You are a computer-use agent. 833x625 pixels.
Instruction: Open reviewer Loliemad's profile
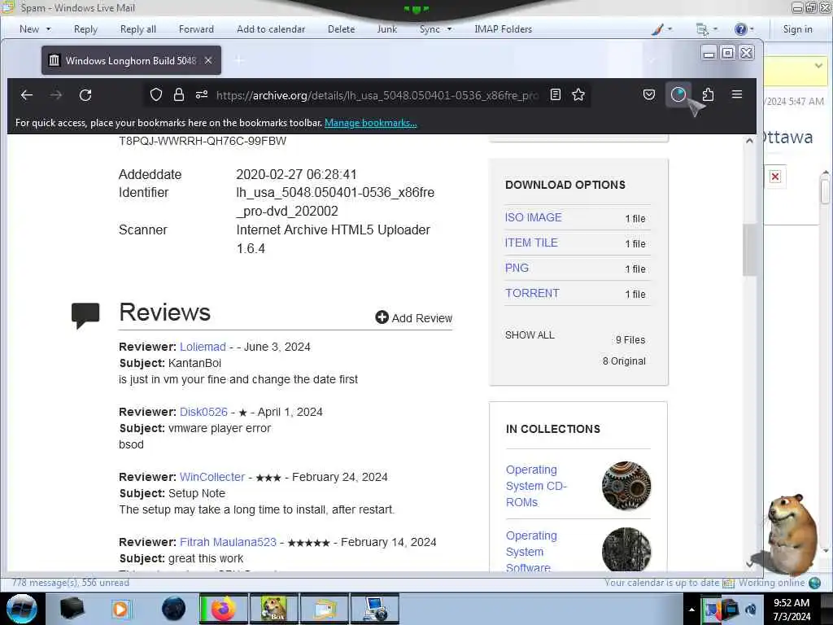(x=203, y=347)
